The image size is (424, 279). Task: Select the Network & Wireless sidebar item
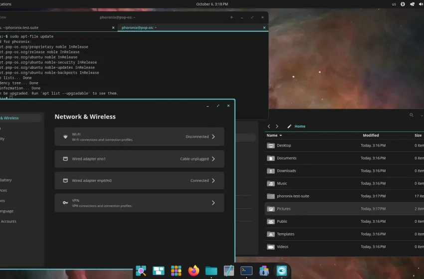pos(20,118)
